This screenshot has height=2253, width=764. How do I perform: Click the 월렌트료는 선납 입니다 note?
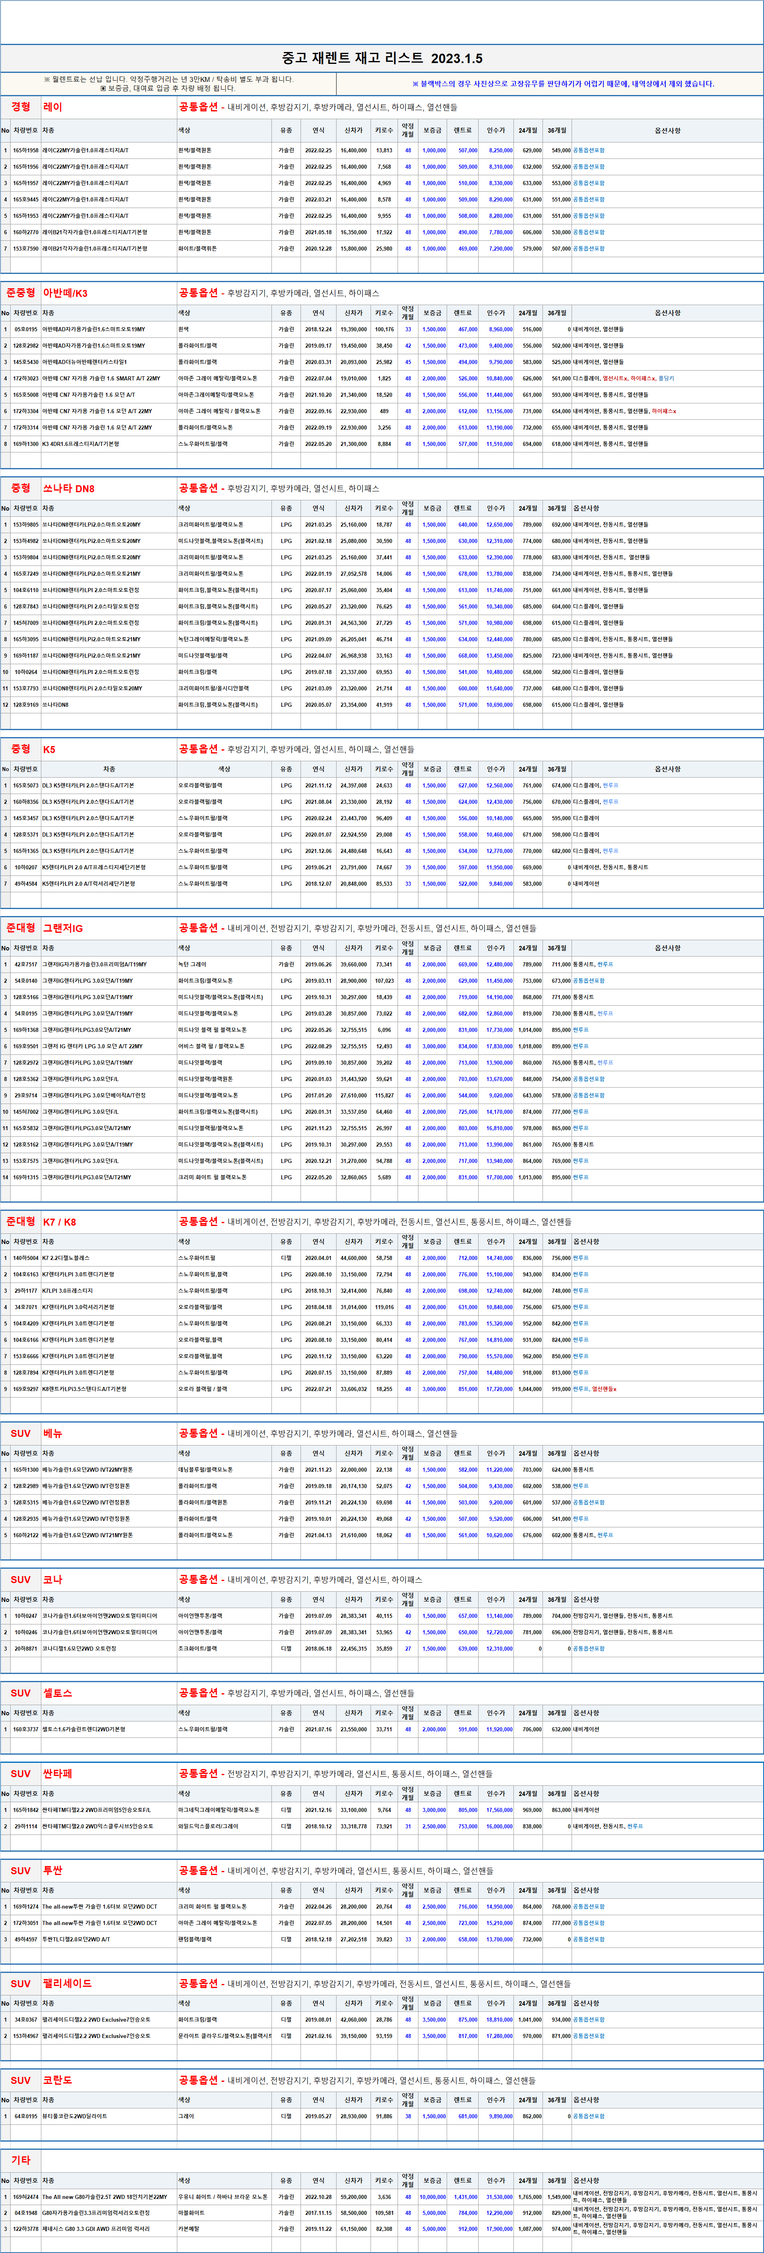pyautogui.click(x=168, y=79)
